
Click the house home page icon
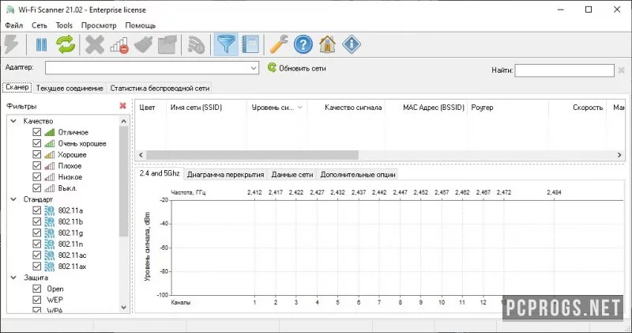(x=327, y=44)
